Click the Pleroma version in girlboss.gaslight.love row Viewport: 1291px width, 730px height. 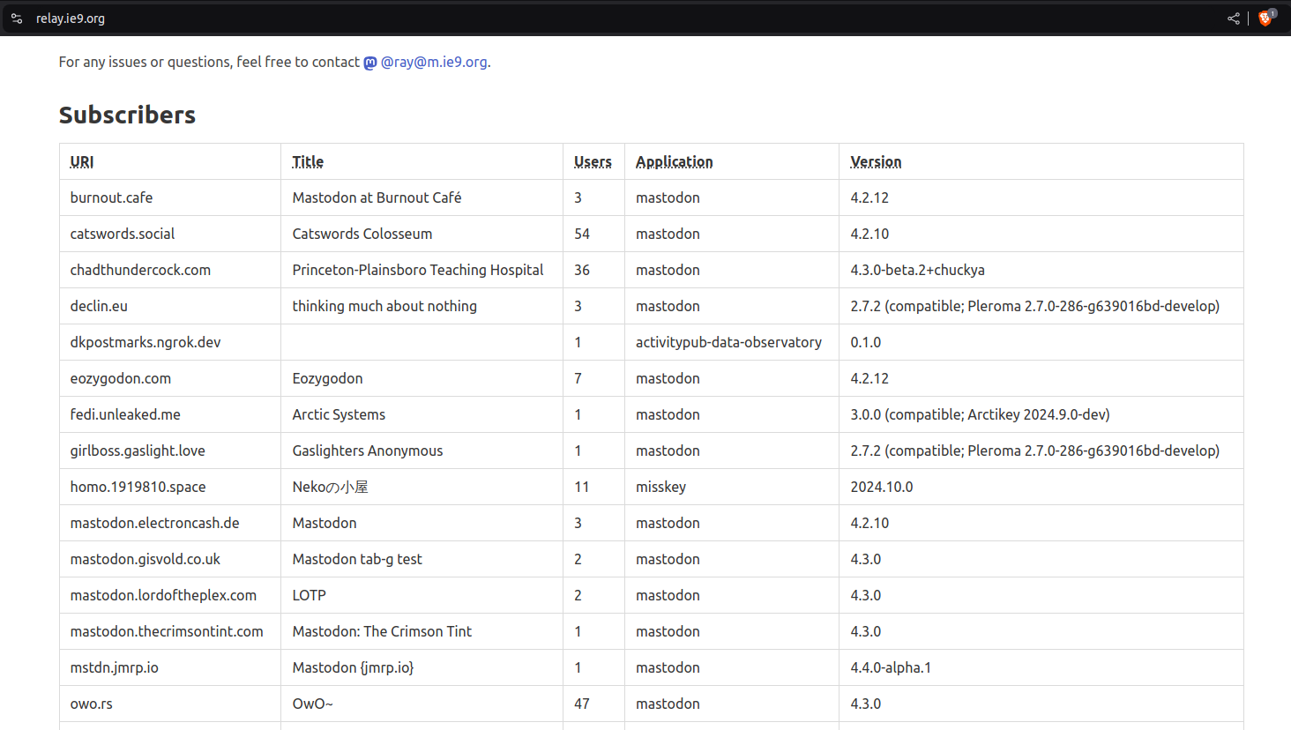click(x=1035, y=451)
